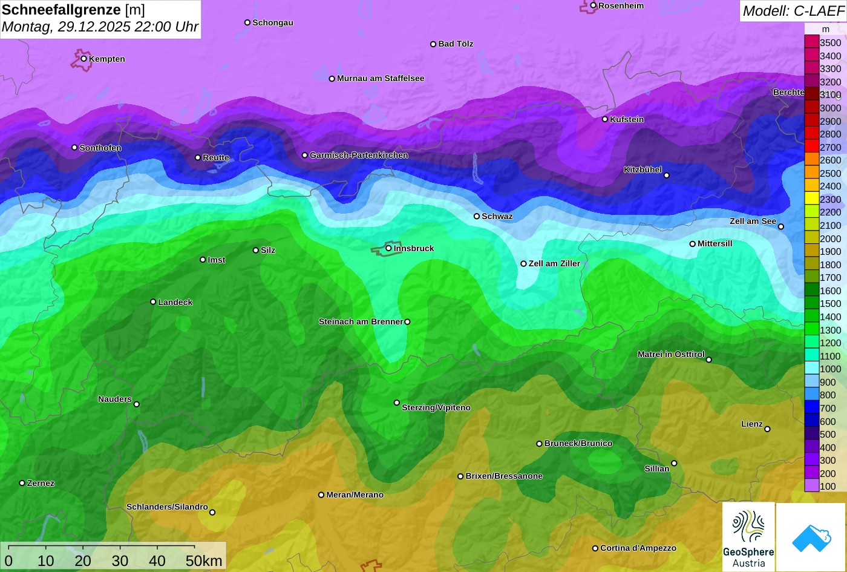Screen dimensions: 847x572
Task: Click the Silz location dot
Action: pos(256,250)
